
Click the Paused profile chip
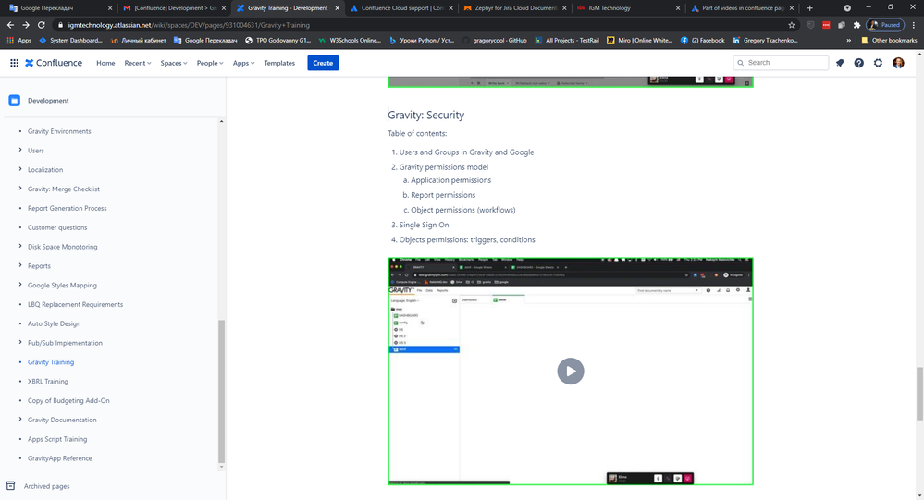click(885, 25)
